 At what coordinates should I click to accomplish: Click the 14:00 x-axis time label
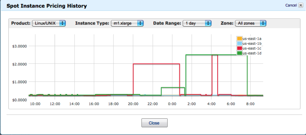74,104
